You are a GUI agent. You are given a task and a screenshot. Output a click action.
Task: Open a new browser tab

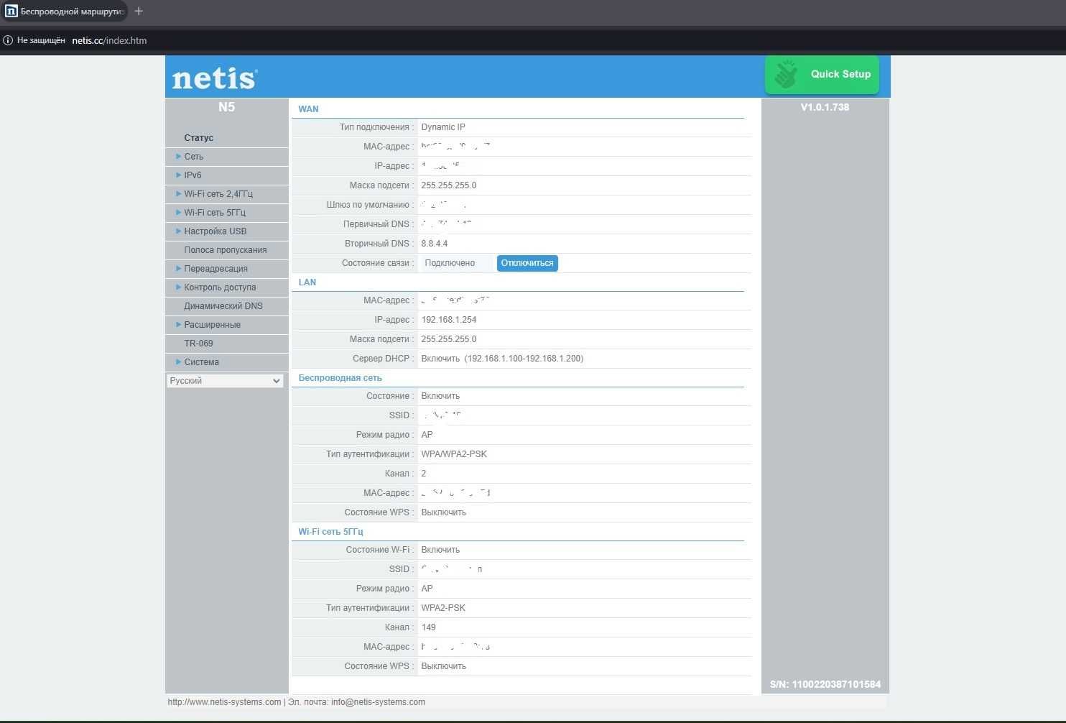(x=139, y=11)
